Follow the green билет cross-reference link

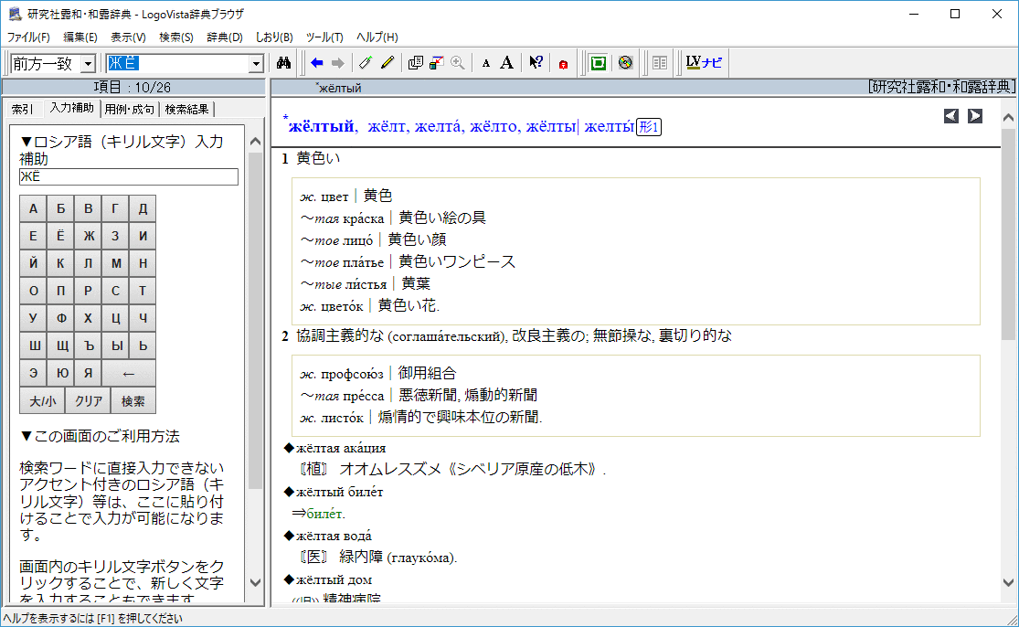point(324,514)
